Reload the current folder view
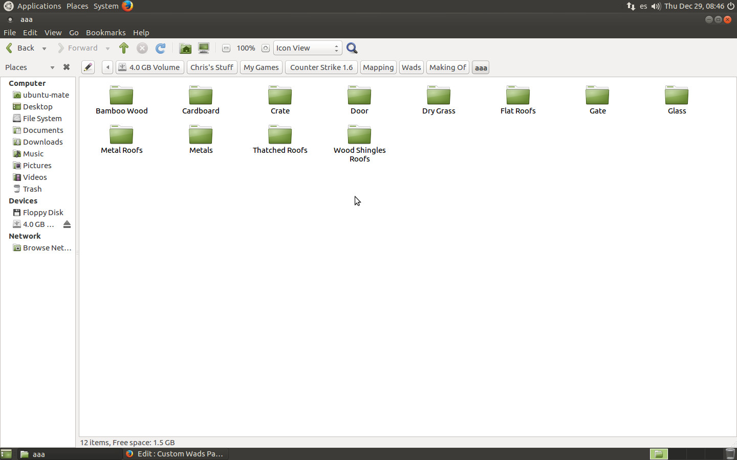The width and height of the screenshot is (737, 460). click(x=160, y=48)
